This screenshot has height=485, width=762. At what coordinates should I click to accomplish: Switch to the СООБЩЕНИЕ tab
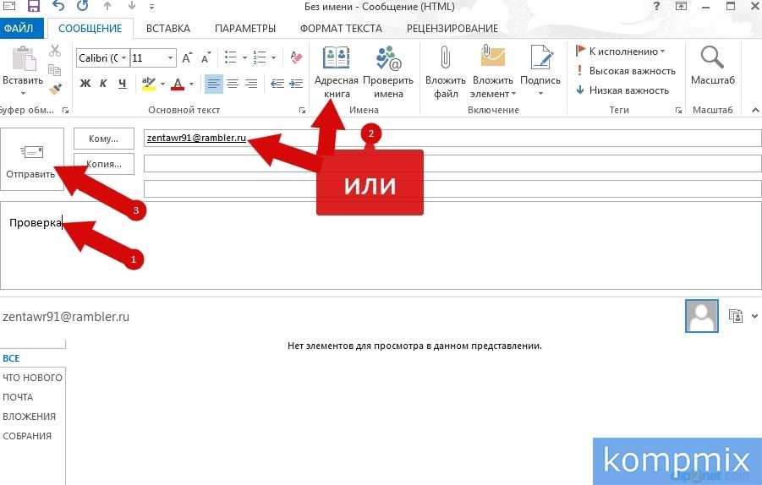[x=90, y=28]
